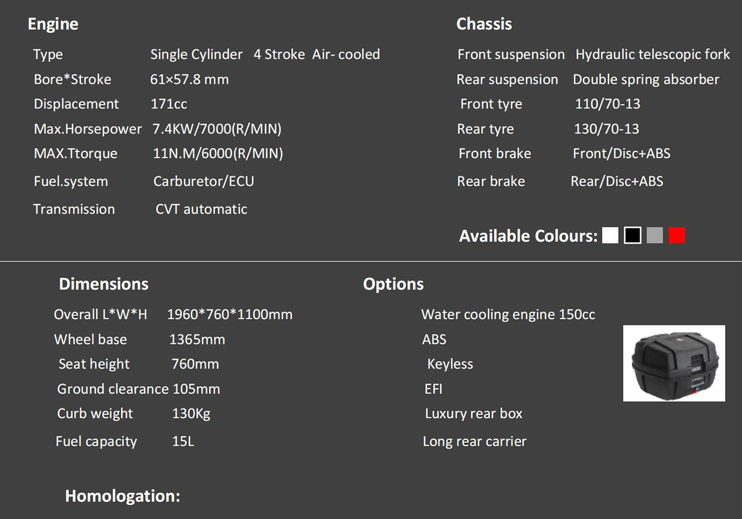
Task: Pick the red colour swatch
Action: coord(677,235)
